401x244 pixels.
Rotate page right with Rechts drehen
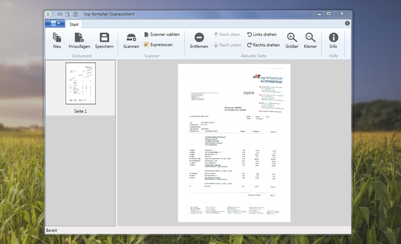(x=263, y=45)
